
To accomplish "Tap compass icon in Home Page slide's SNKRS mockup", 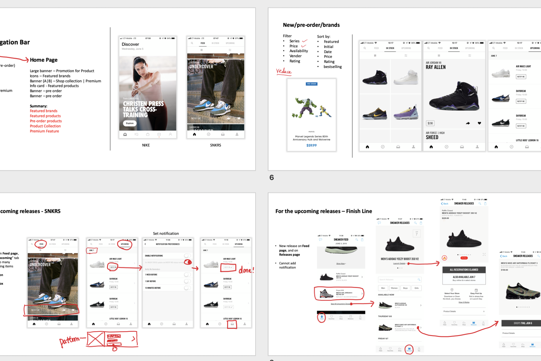I will click(209, 134).
